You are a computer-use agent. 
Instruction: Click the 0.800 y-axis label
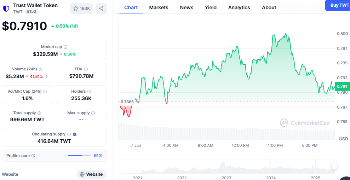(x=342, y=34)
